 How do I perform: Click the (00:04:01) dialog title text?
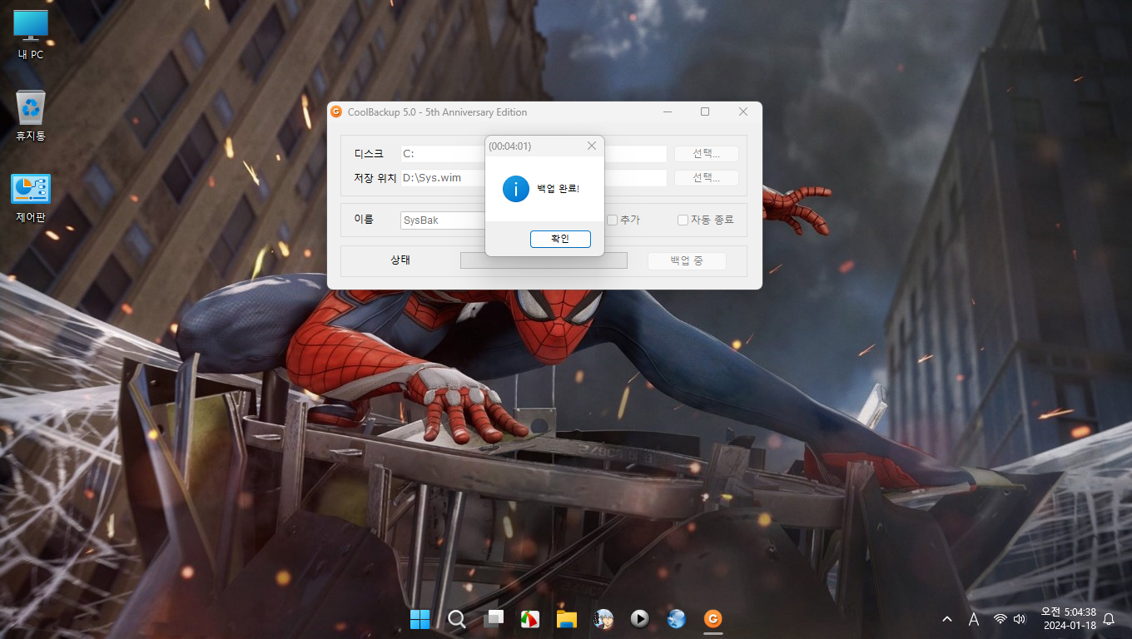[x=509, y=146]
